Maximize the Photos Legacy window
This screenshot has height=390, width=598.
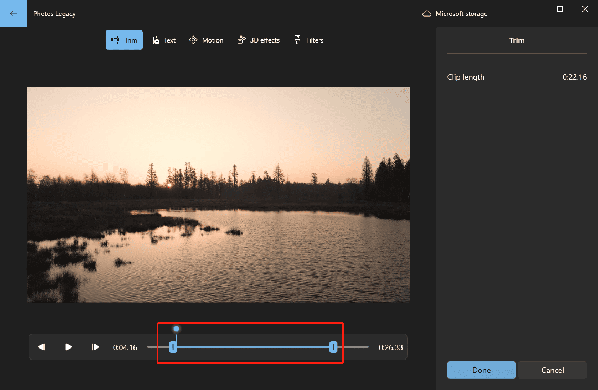coord(559,9)
